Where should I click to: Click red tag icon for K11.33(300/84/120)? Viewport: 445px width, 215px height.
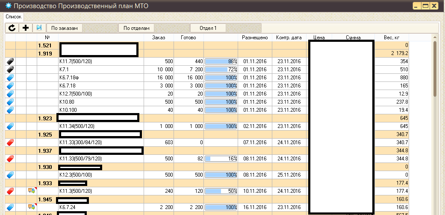coord(11,142)
